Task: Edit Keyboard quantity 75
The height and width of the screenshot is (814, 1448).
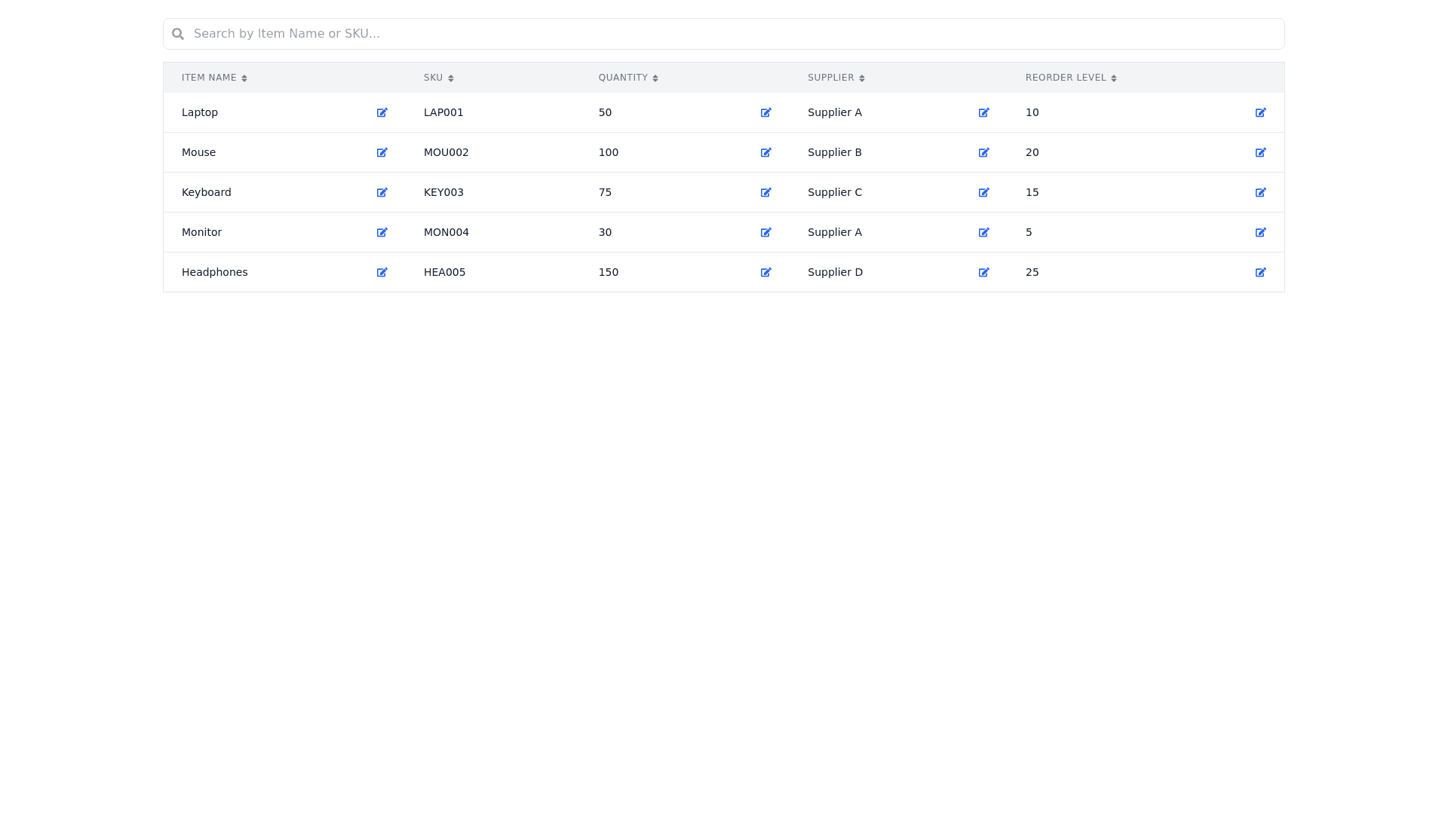Action: pyautogui.click(x=766, y=192)
